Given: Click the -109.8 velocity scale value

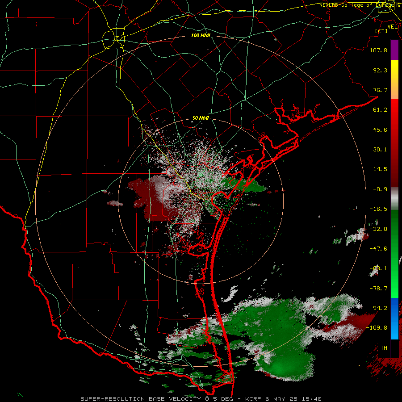Looking at the screenshot, I should [377, 328].
